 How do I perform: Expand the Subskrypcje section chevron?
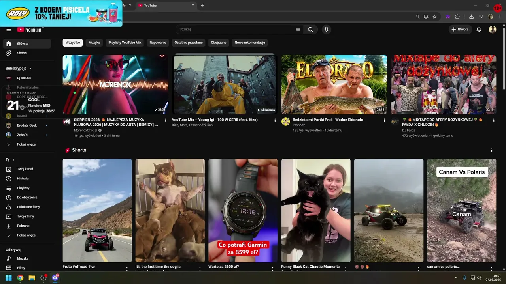click(x=30, y=69)
